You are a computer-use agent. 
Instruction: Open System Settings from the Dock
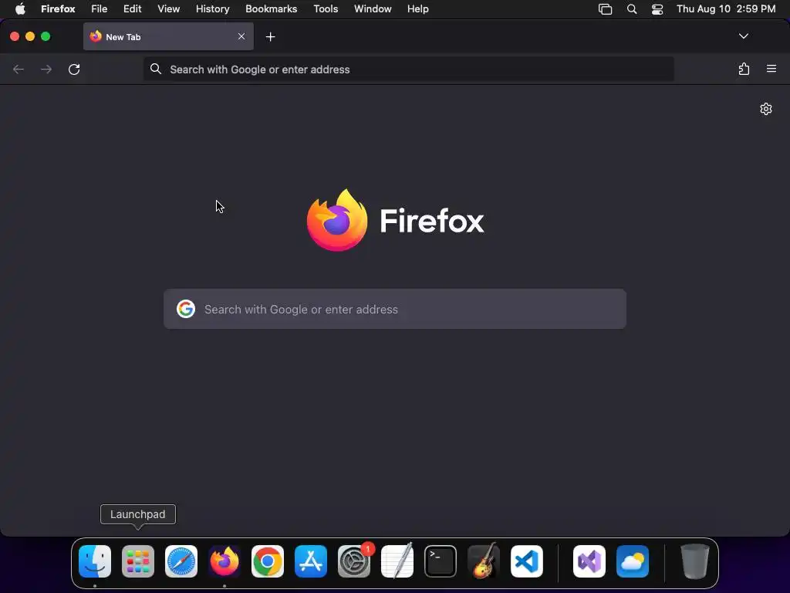click(x=354, y=561)
